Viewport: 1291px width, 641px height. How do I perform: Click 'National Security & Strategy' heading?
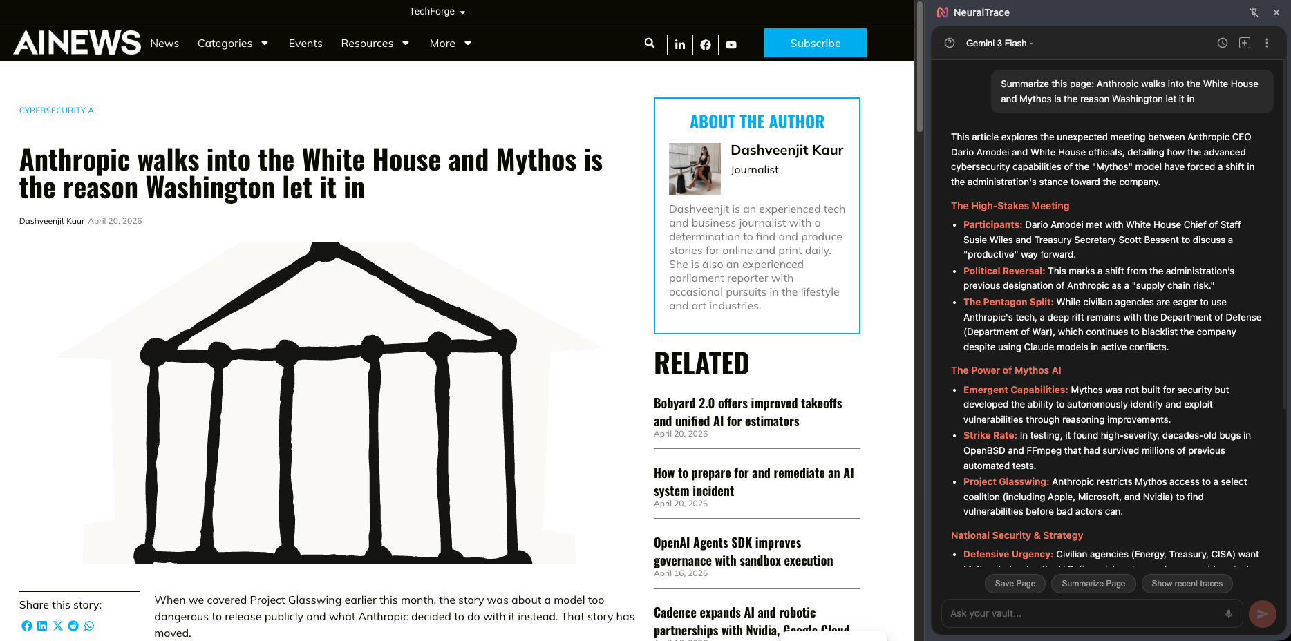click(1017, 535)
